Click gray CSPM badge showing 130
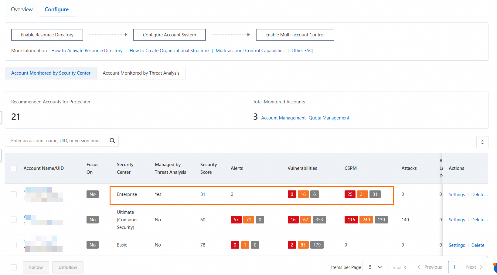 coord(381,220)
